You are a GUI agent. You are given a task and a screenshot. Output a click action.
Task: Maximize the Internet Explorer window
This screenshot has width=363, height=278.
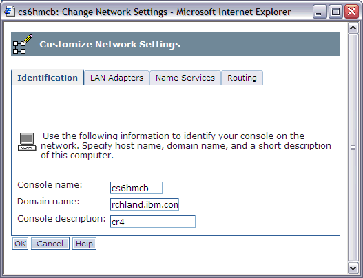point(335,11)
